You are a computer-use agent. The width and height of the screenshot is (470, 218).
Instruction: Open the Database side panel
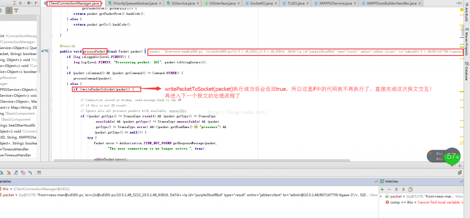(x=466, y=72)
